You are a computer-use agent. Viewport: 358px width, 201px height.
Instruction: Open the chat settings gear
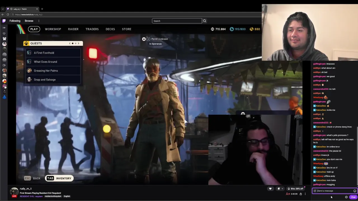pos(346,197)
